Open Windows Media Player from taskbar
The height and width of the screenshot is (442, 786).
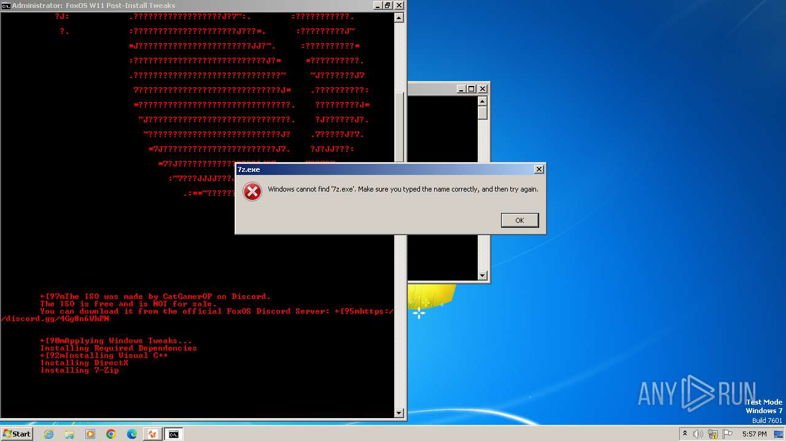click(x=90, y=434)
